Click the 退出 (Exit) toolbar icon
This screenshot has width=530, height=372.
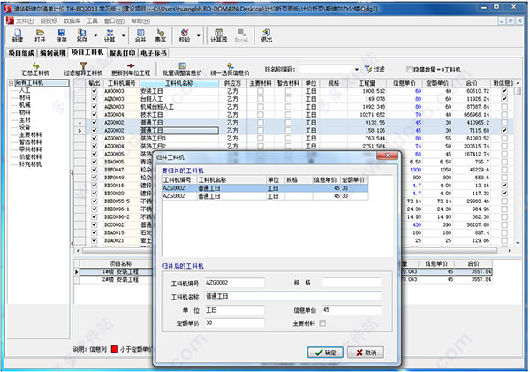(x=267, y=35)
